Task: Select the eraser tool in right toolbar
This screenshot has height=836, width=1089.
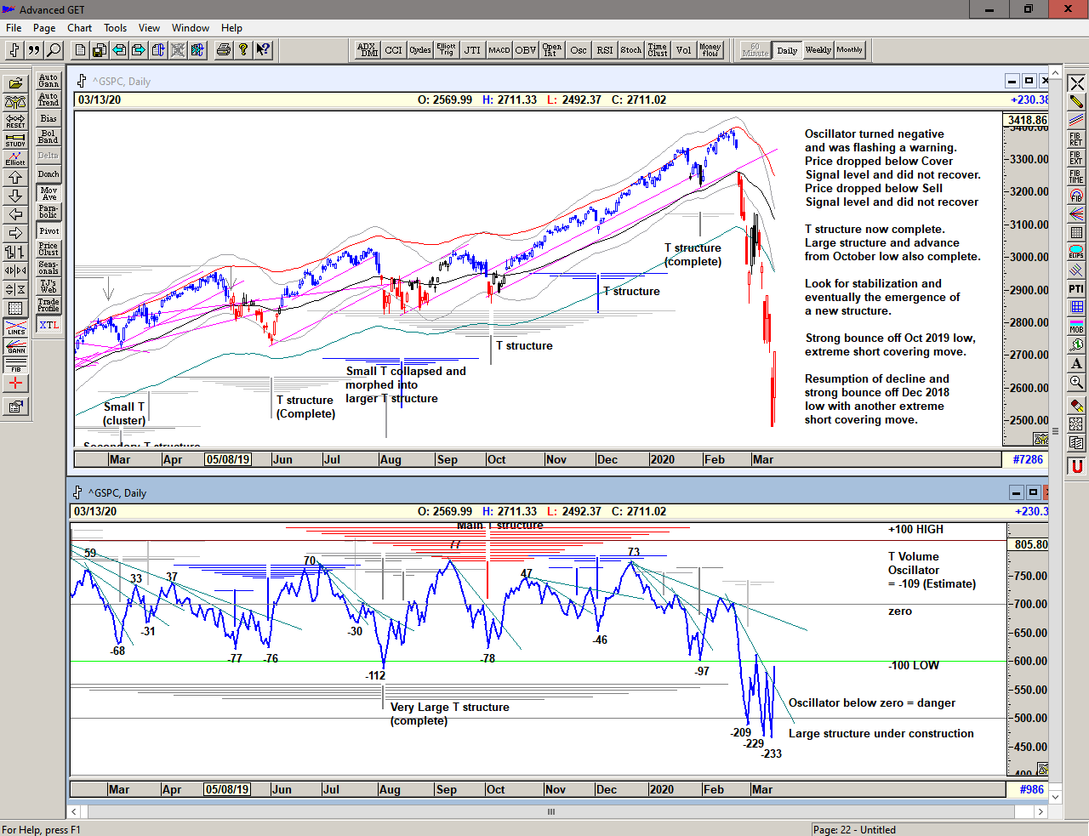Action: [x=1076, y=405]
